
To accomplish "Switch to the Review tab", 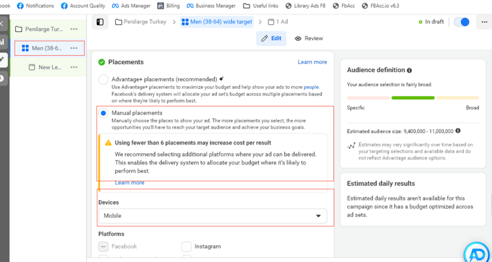I will click(309, 38).
